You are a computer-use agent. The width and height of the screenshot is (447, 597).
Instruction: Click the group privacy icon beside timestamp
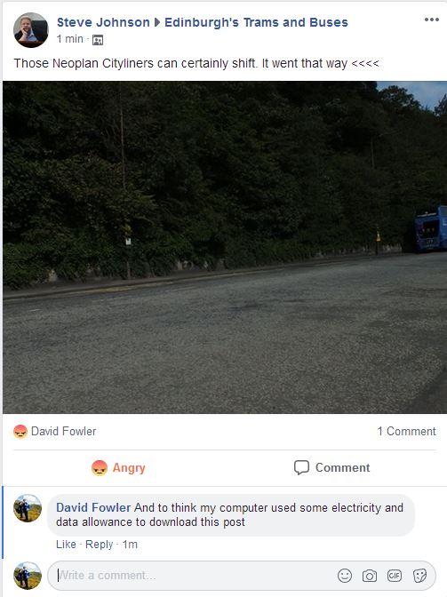click(98, 40)
